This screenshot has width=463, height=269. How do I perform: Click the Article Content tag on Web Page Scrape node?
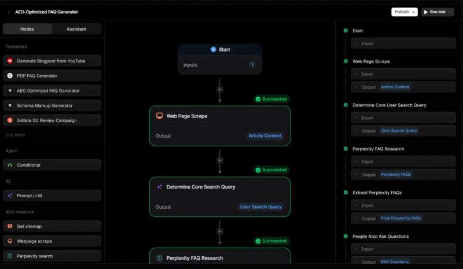[x=265, y=135]
